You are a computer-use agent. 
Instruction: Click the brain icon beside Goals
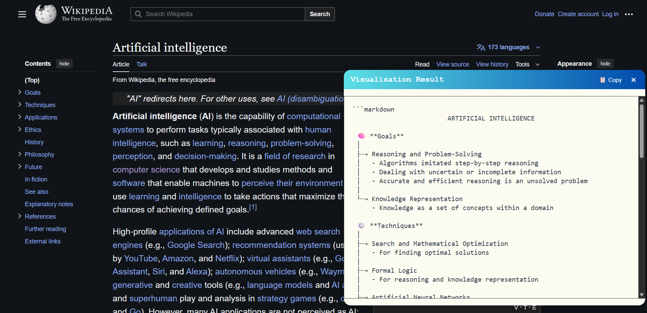tap(361, 136)
